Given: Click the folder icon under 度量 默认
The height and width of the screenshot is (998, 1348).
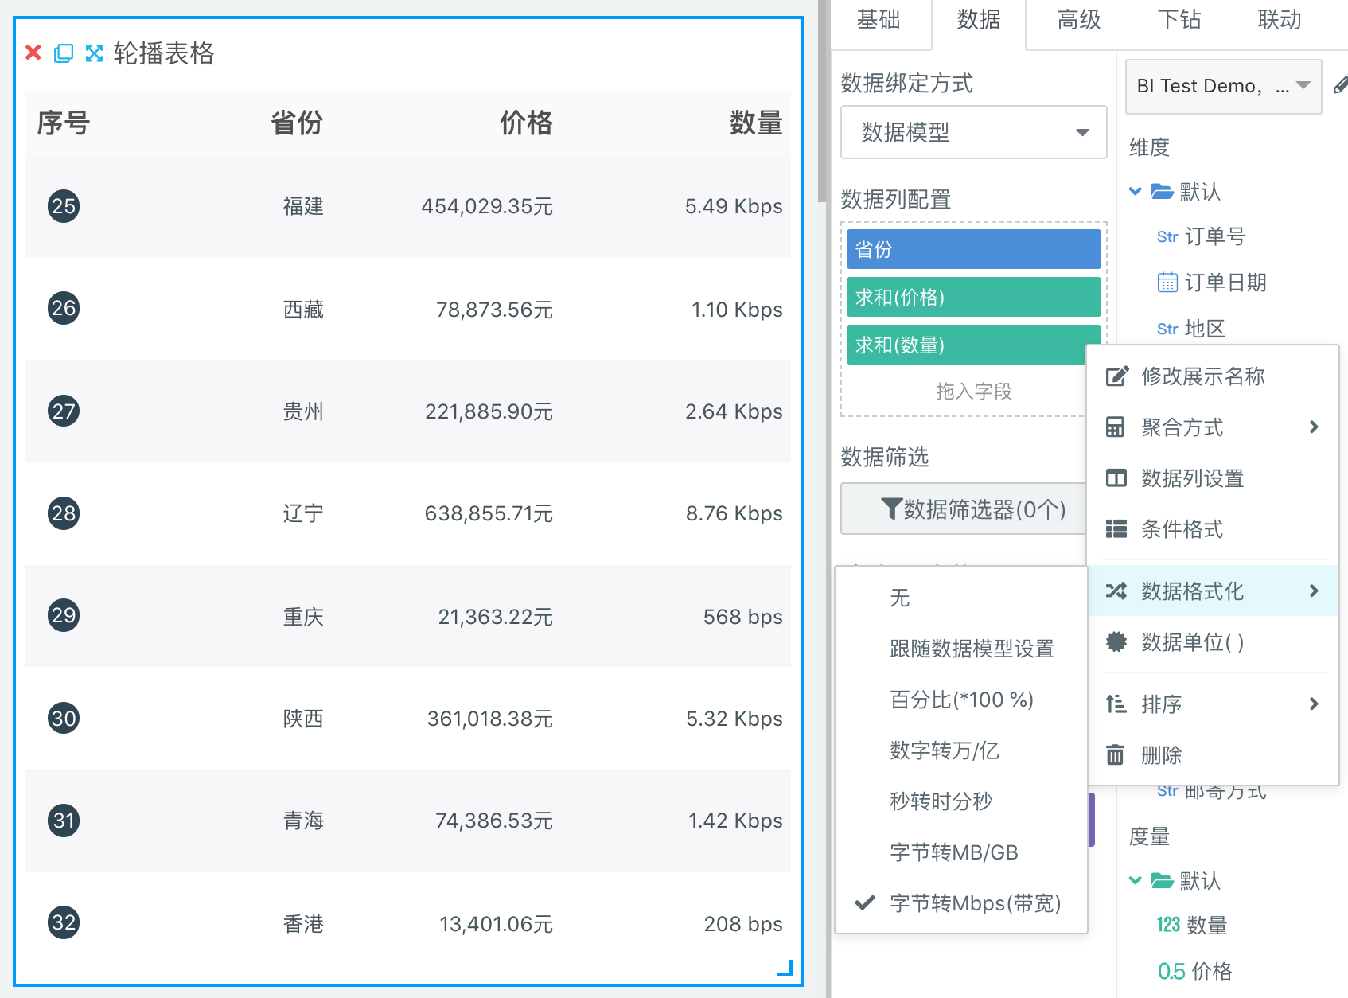Looking at the screenshot, I should coord(1162,880).
